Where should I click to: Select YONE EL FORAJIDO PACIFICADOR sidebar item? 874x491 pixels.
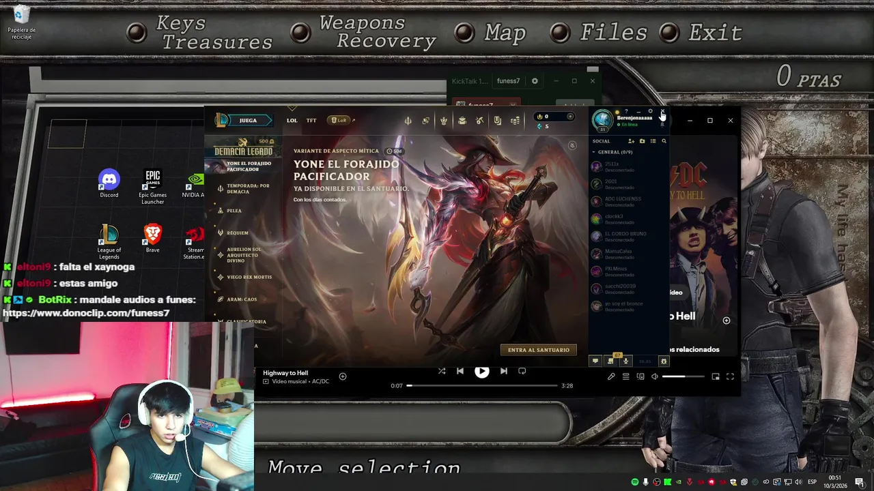(244, 166)
